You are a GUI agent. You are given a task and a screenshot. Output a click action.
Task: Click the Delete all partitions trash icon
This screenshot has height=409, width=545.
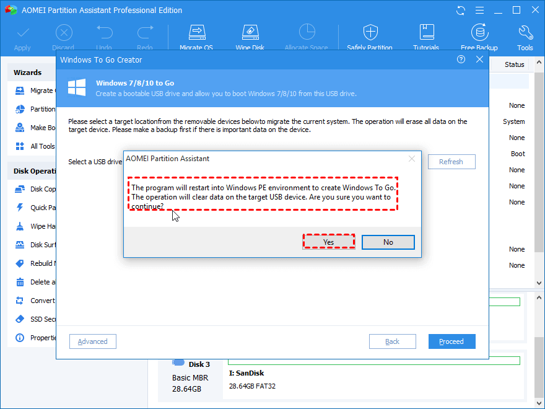(20, 282)
